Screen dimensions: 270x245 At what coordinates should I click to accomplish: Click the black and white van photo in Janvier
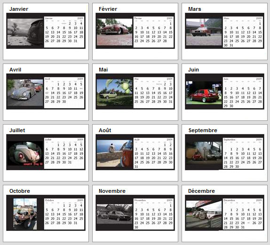(x=25, y=32)
